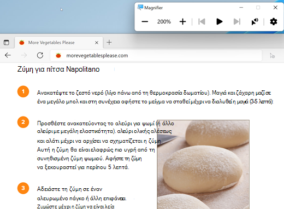Reload the current page
Viewport: 284px width, 209px height.
point(40,55)
